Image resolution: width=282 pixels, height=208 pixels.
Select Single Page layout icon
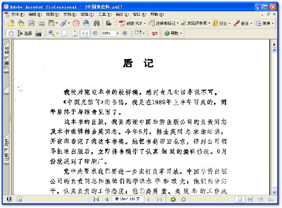[x=240, y=199]
